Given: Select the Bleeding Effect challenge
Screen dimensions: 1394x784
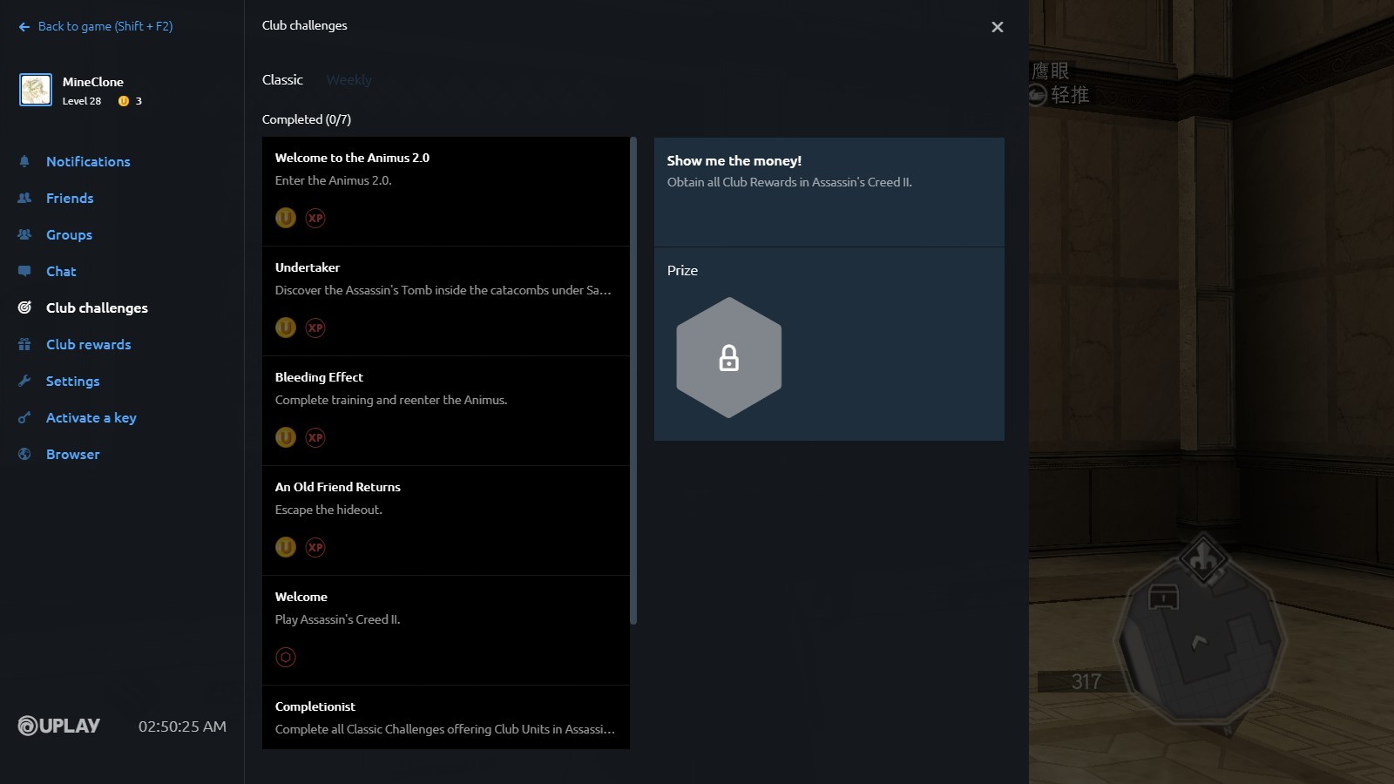Looking at the screenshot, I should pyautogui.click(x=445, y=411).
